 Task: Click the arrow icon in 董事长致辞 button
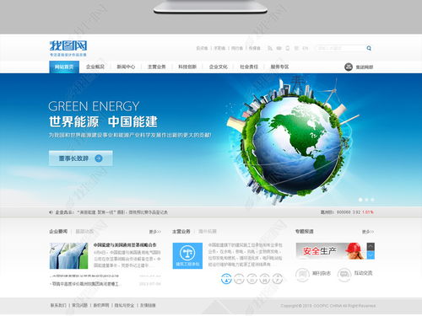(x=99, y=158)
